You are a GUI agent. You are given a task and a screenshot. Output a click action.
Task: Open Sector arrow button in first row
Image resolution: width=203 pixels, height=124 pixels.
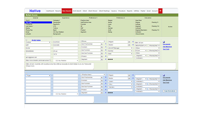pos(129,45)
